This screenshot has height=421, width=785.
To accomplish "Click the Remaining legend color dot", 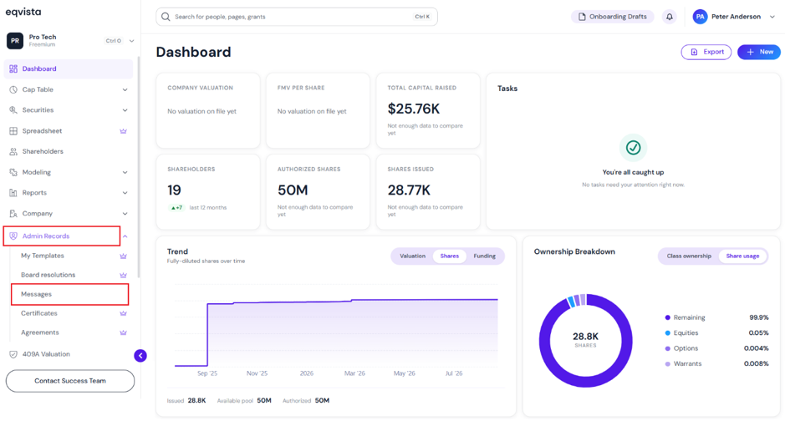I will coord(667,317).
